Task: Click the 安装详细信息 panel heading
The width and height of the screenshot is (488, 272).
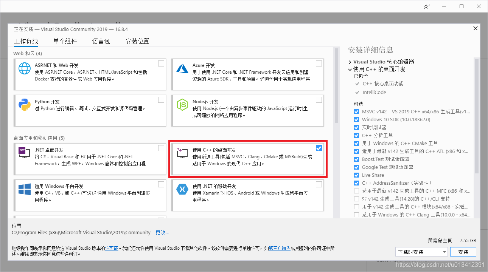Action: click(x=370, y=50)
